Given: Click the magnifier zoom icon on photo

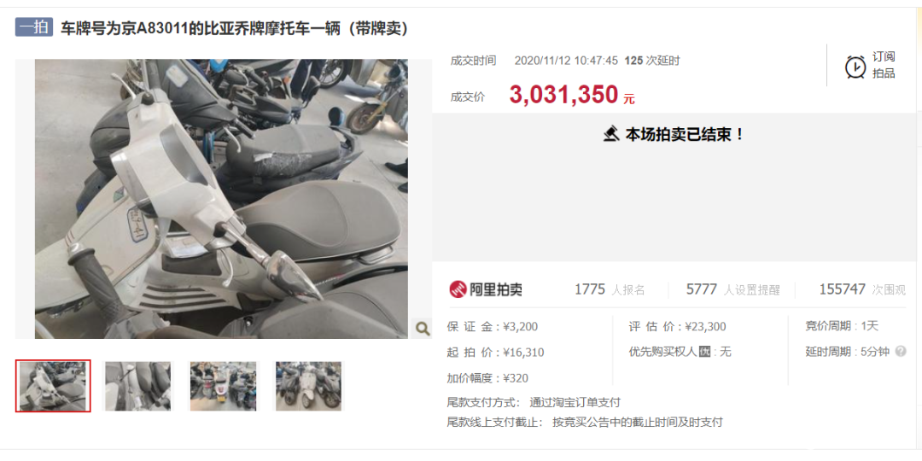Looking at the screenshot, I should pos(423,328).
